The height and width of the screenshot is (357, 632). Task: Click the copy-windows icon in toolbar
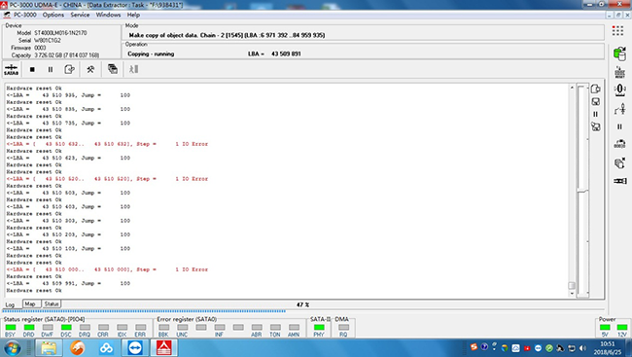pos(113,69)
